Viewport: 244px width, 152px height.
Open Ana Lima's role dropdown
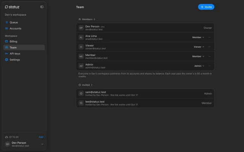(x=198, y=37)
